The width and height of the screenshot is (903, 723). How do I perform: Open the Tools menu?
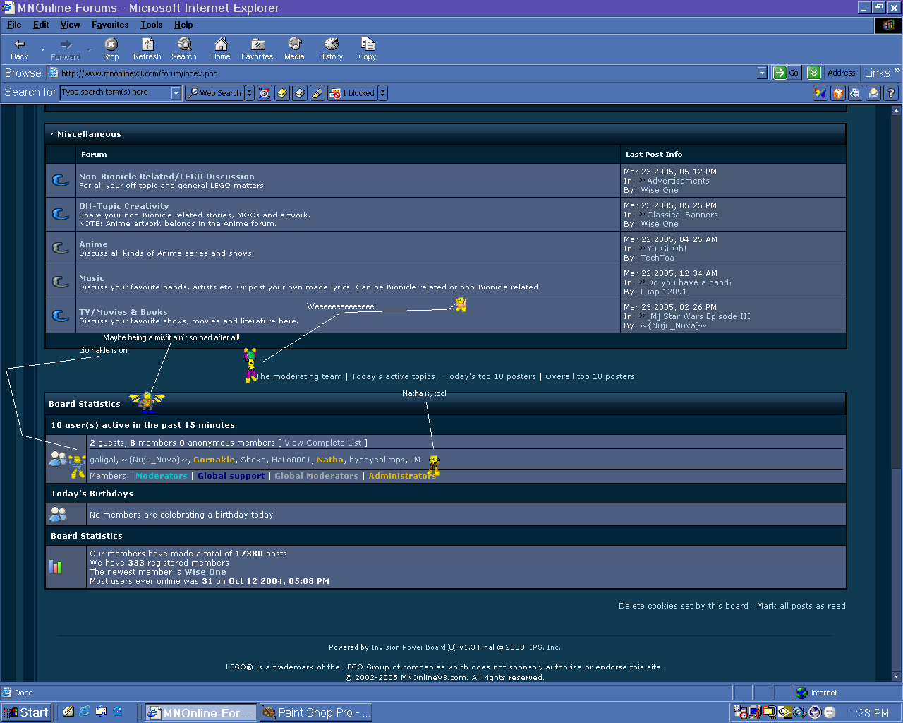(x=151, y=25)
